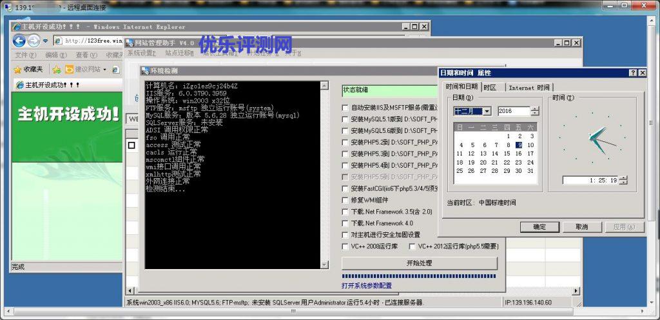Image resolution: width=660 pixels, height=320 pixels.
Task: Open the 编辑 menu in Internet Explorer
Action: pyautogui.click(x=56, y=55)
